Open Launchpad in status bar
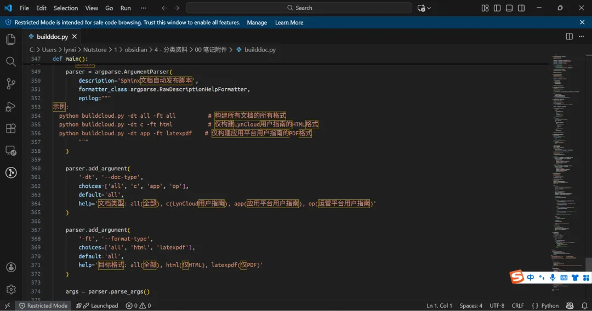The height and width of the screenshot is (311, 592). pos(97,306)
